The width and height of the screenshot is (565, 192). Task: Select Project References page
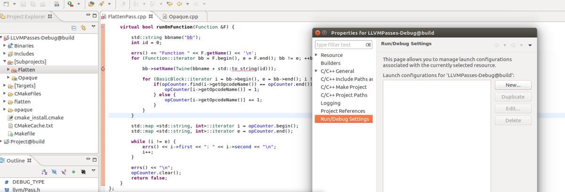[344, 111]
